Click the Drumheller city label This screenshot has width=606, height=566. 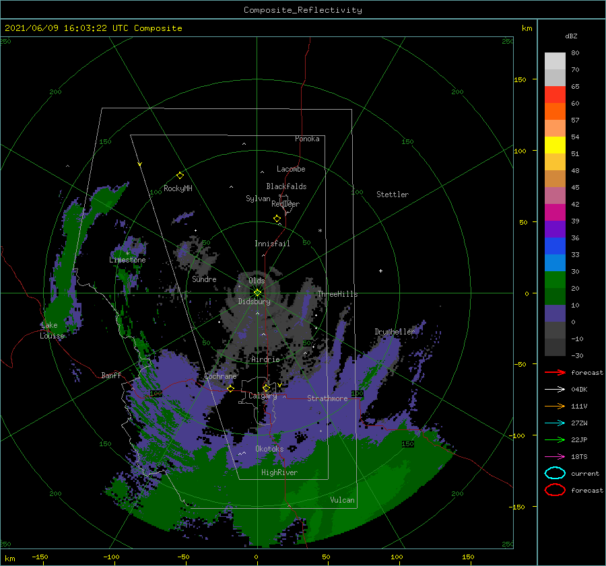[395, 332]
